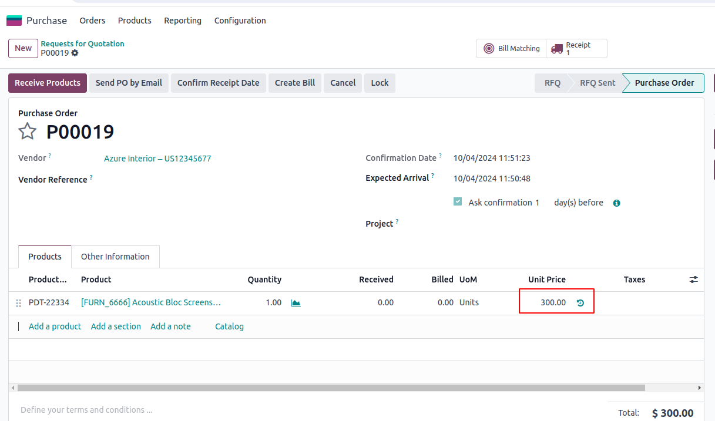Screen dimensions: 715x421
Task: Click the Total amount $ 300.00
Action: coord(673,413)
